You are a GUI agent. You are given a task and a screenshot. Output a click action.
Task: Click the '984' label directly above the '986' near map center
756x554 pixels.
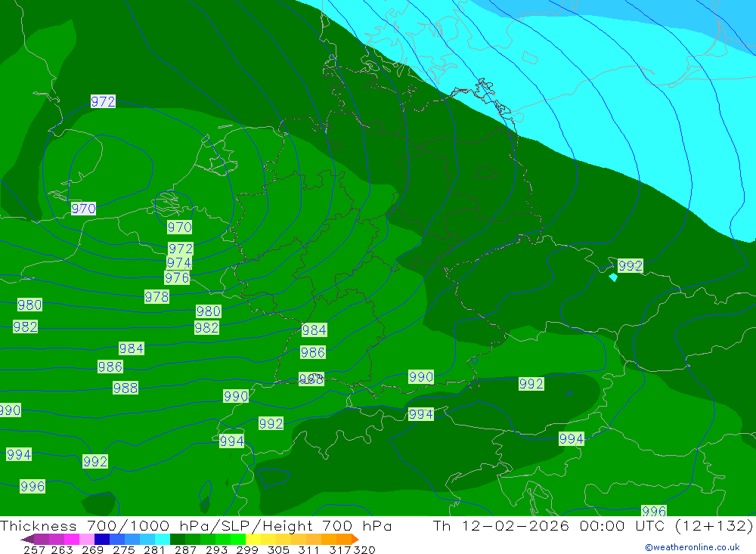(314, 330)
